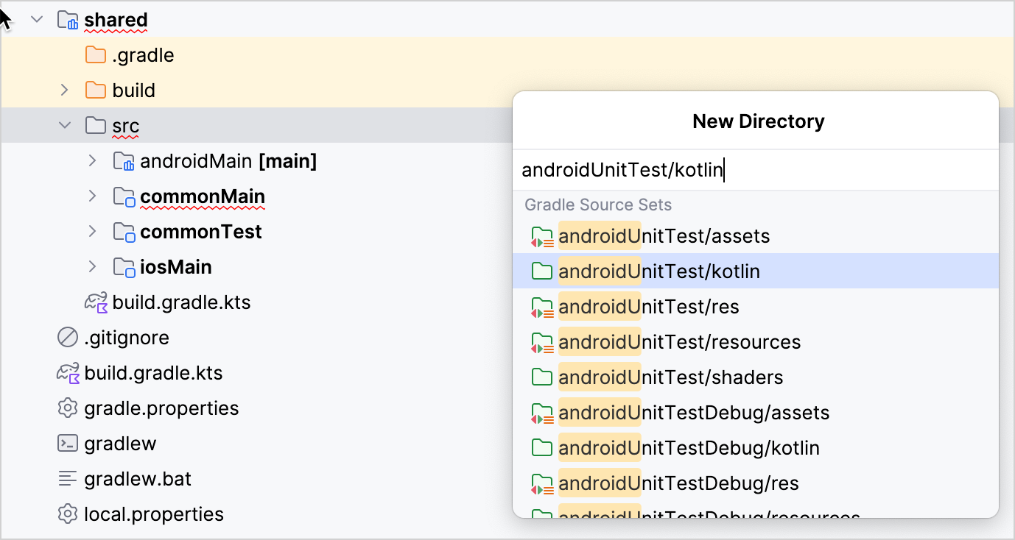This screenshot has width=1015, height=540.
Task: Click the androidMain module icon
Action: (x=124, y=160)
